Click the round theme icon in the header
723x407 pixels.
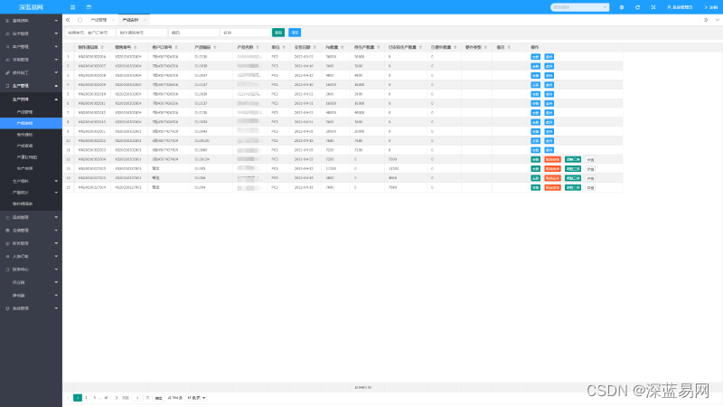click(x=622, y=7)
